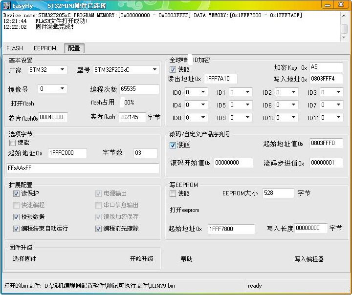This screenshot has width=352, height=295.
Task: Click 选项字节 起始地址 field 1FFFC000
Action: point(67,153)
